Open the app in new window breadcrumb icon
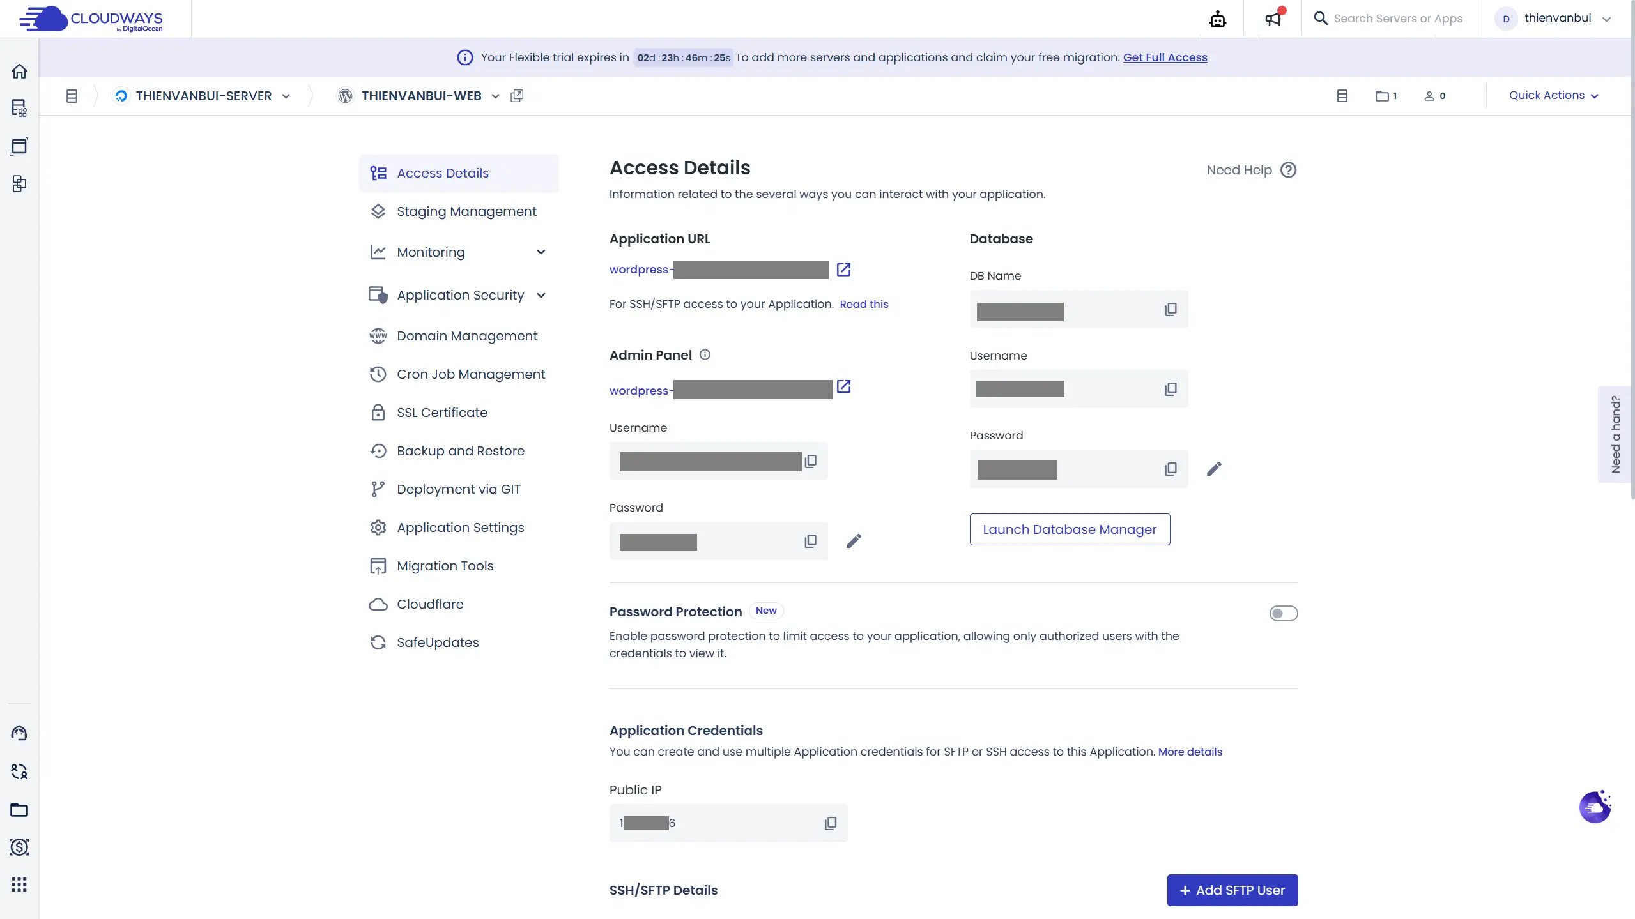 point(517,96)
